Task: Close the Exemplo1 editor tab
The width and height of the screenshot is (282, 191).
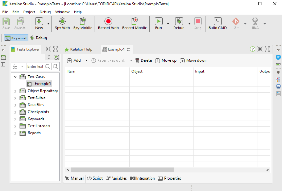Action: [129, 49]
